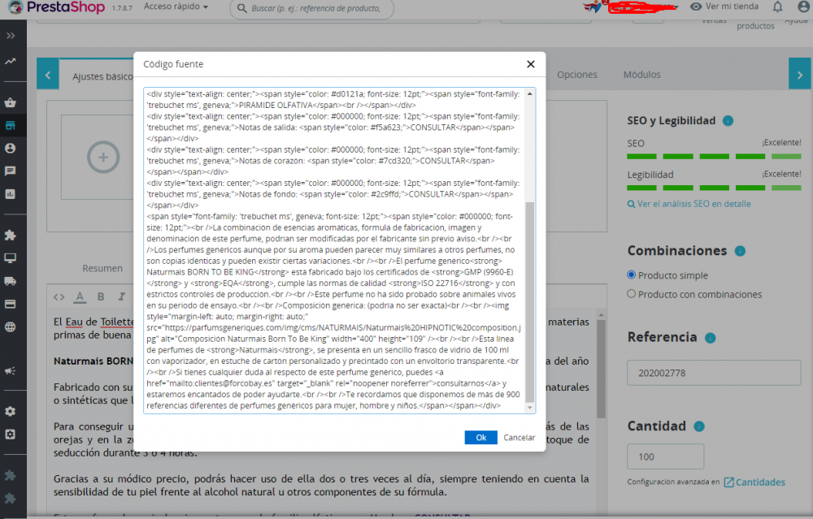Image resolution: width=813 pixels, height=519 pixels.
Task: Open the statistics chart icon in sidebar
Action: pos(11,194)
